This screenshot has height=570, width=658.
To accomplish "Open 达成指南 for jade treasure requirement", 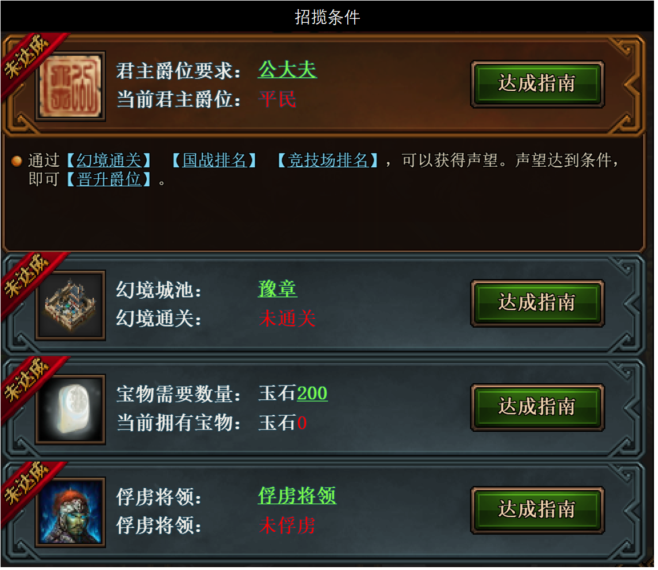I will click(537, 407).
